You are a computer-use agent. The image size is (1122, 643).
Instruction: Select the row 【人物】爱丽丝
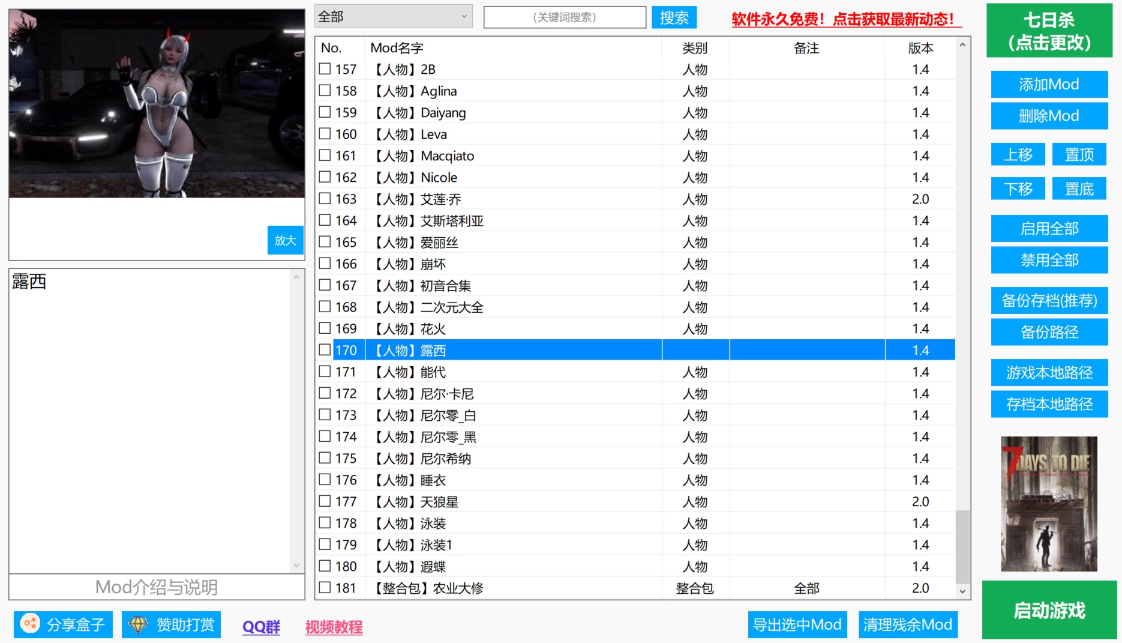[636, 242]
